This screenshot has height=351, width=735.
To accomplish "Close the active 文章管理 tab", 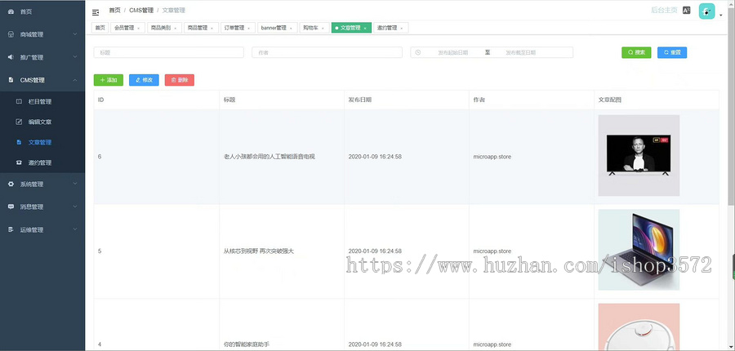I will click(365, 28).
